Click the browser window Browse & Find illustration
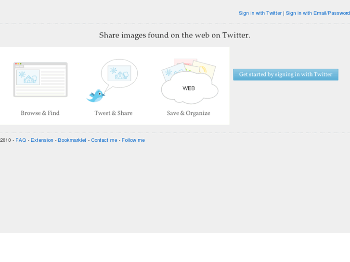 (40, 80)
